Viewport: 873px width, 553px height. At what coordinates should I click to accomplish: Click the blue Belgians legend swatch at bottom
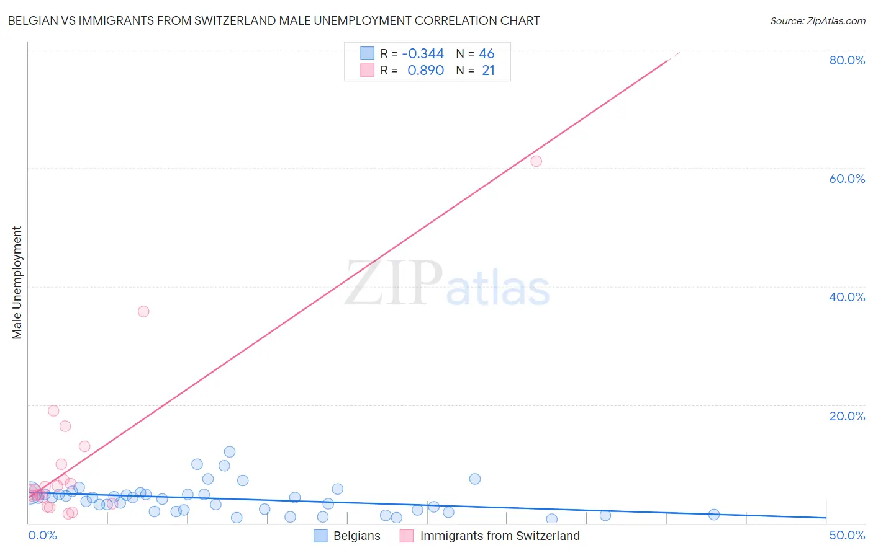pyautogui.click(x=320, y=536)
